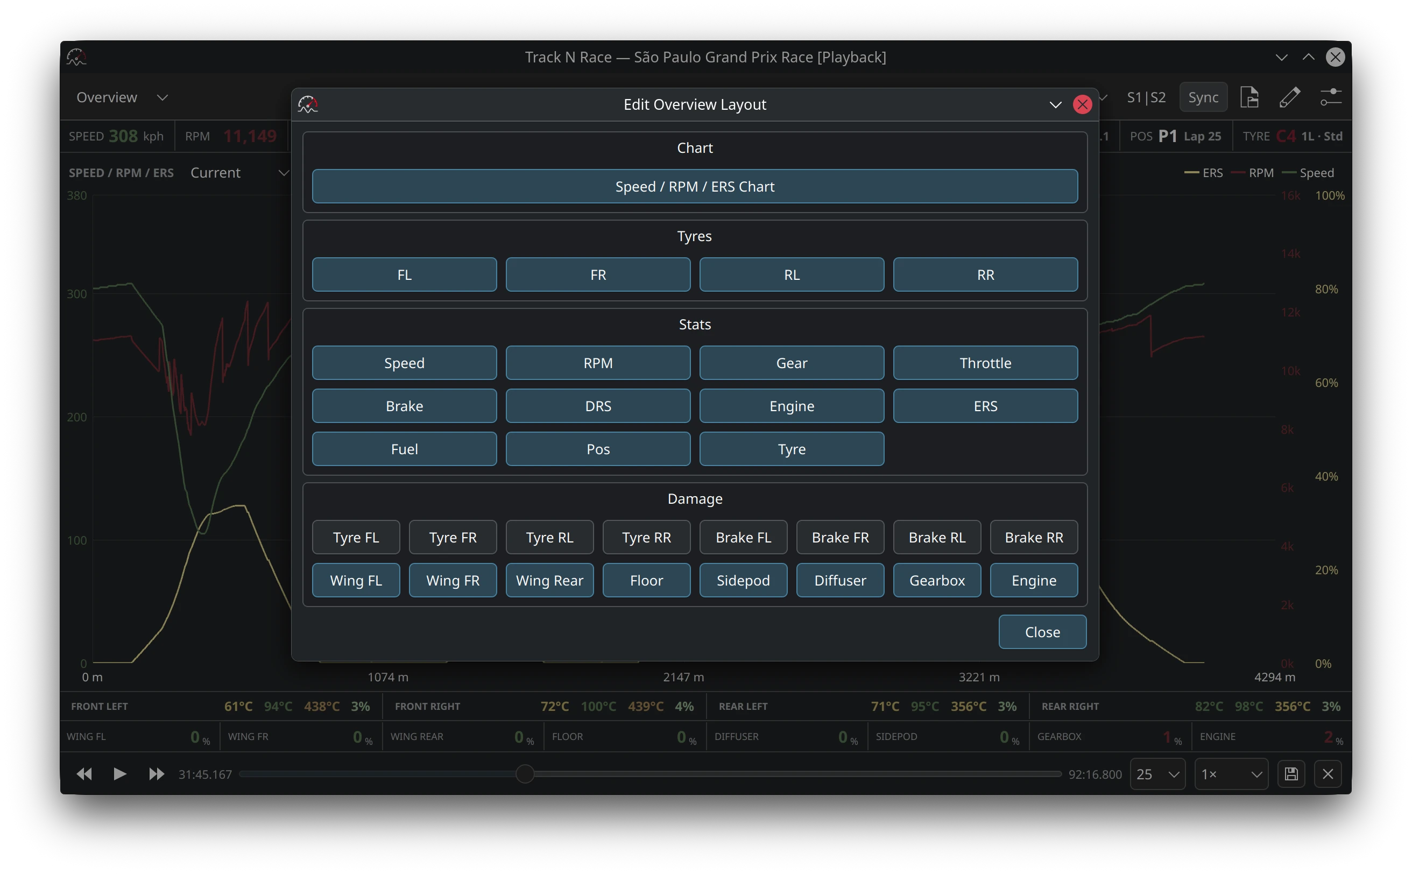
Task: Click the main window up chevron button
Action: [1308, 57]
